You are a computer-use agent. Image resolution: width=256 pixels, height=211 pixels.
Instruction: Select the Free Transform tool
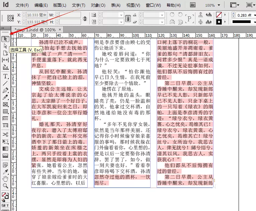click(x=5, y=142)
